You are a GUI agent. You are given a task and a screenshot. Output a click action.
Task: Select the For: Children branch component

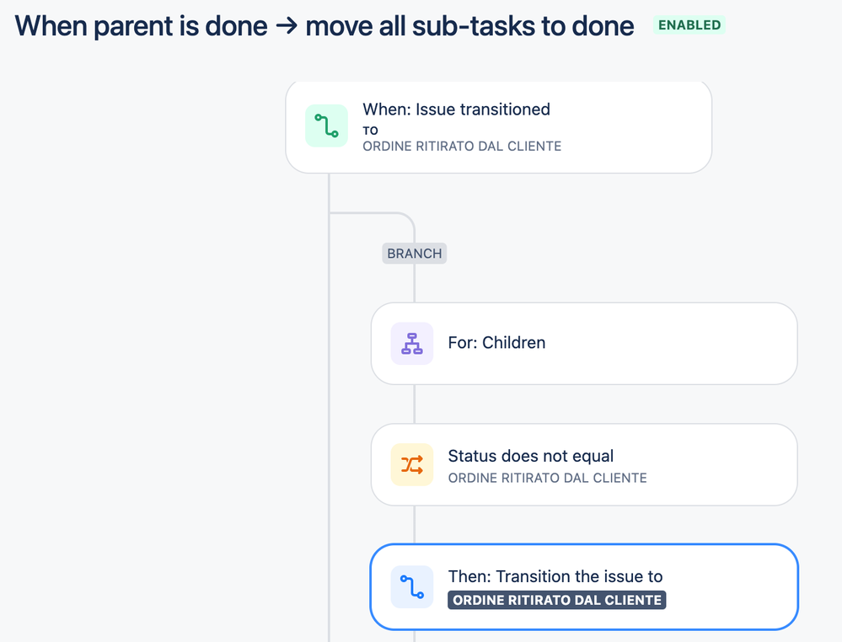[584, 344]
